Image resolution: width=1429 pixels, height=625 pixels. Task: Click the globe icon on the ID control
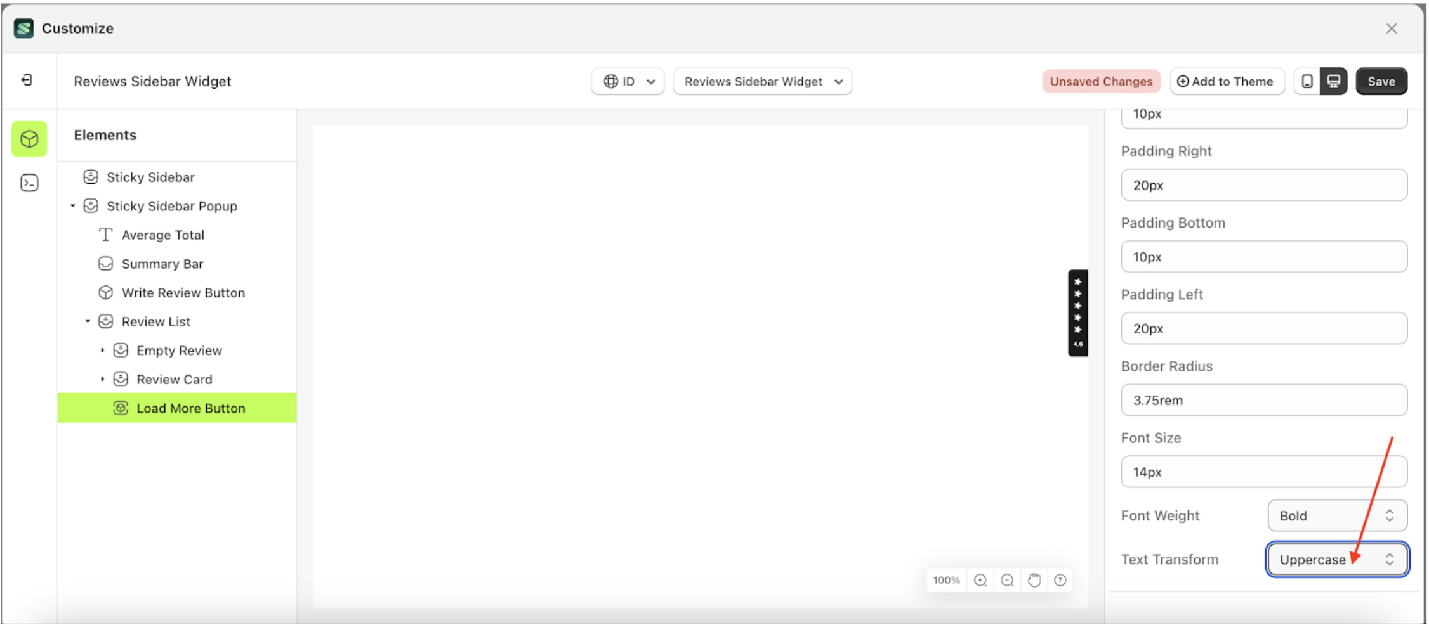(611, 81)
